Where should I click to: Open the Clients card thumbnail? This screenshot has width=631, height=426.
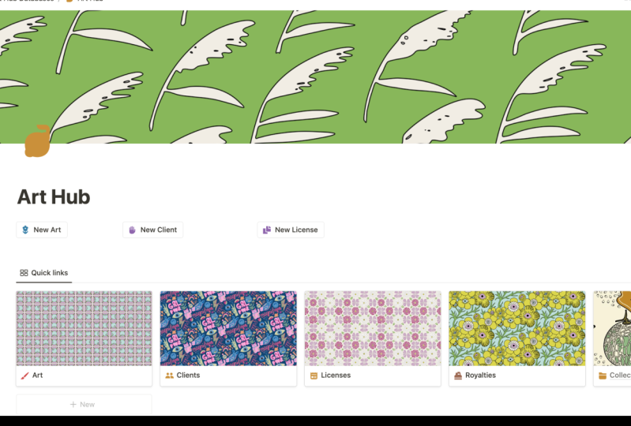point(228,328)
